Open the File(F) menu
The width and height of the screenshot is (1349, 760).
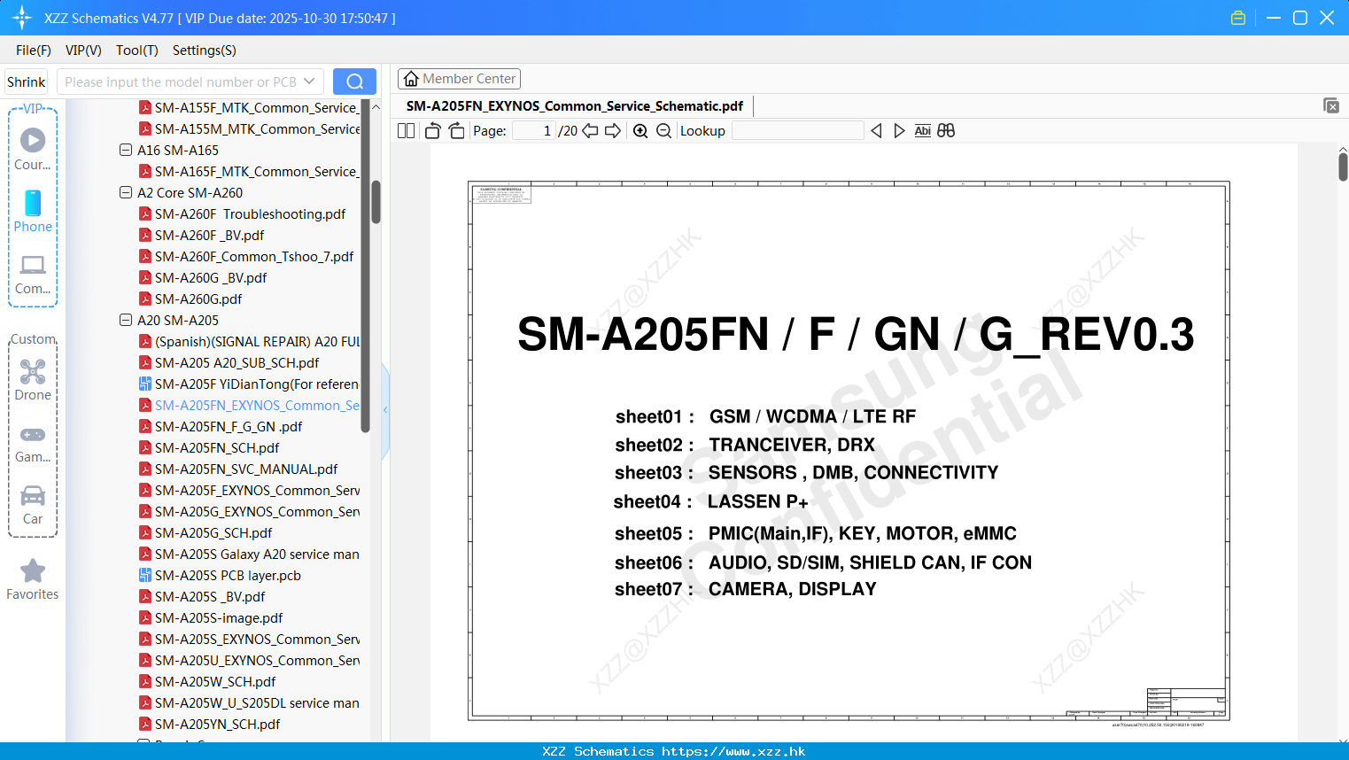coord(34,50)
